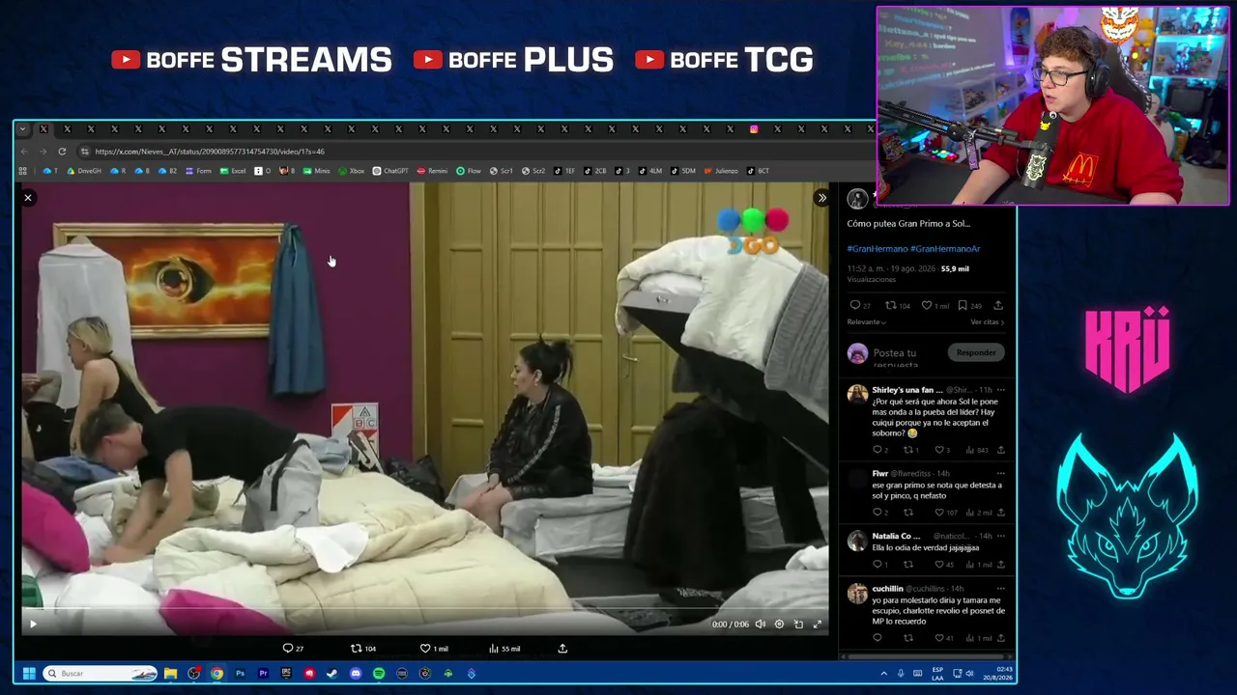This screenshot has height=695, width=1237.
Task: Open the Remini bookmark
Action: coord(432,171)
